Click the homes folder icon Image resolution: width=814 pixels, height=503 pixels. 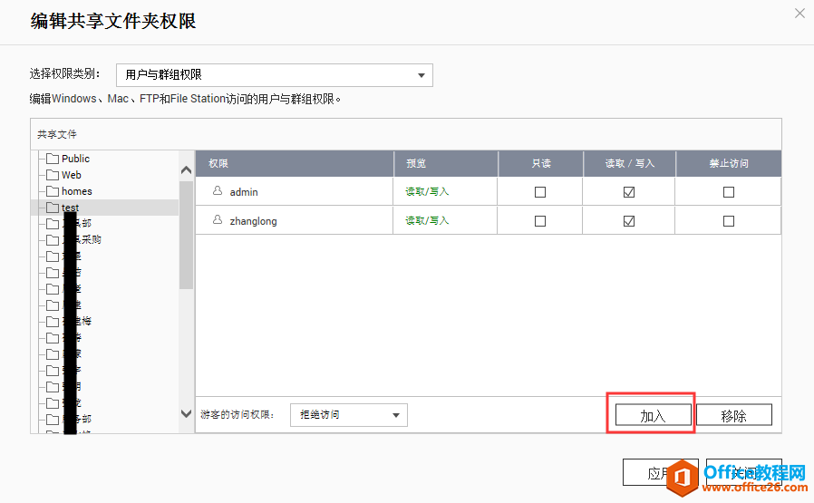click(53, 191)
